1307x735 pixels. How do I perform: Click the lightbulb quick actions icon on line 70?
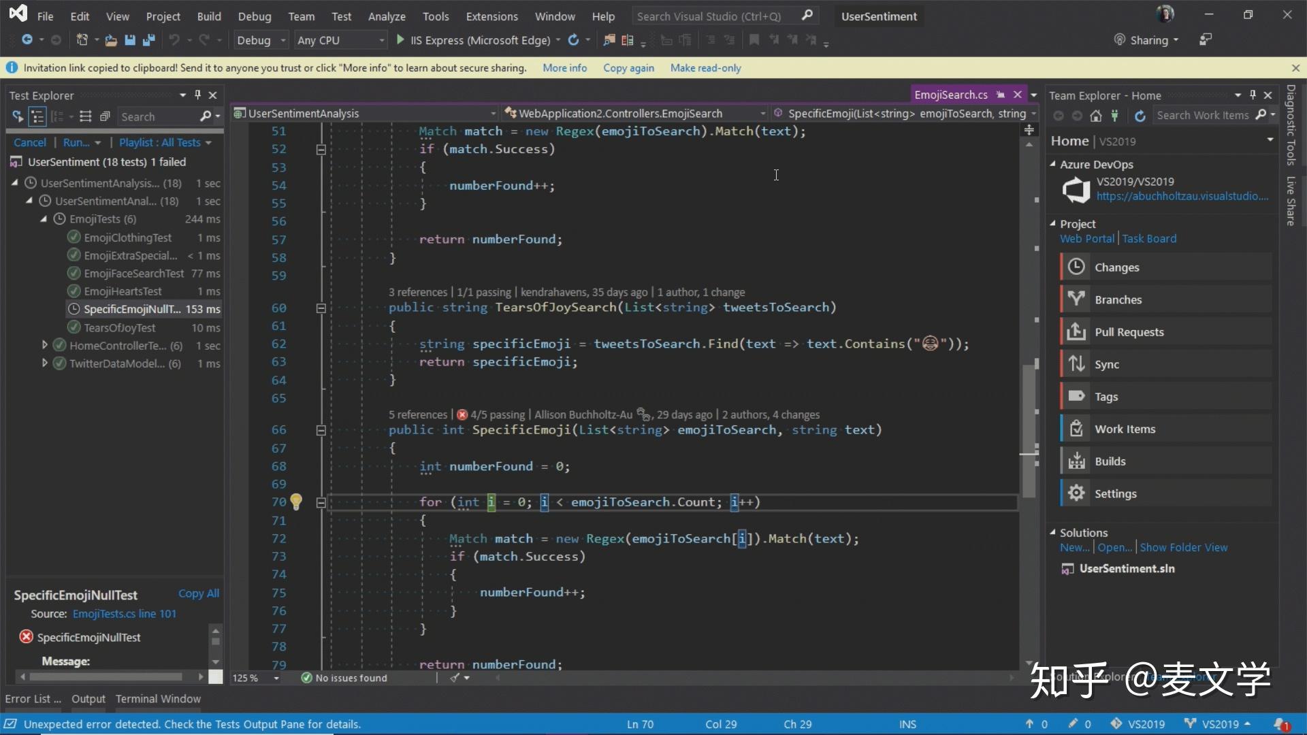[x=296, y=502]
